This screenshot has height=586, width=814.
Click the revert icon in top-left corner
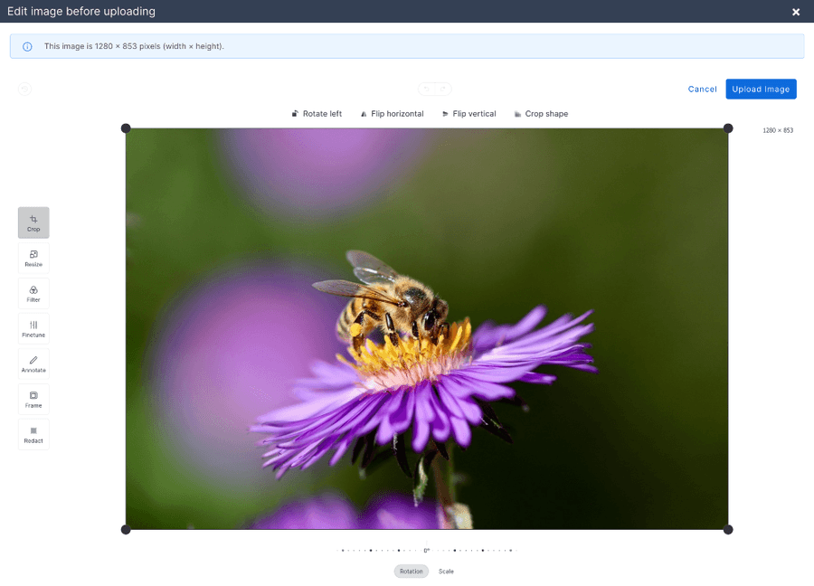click(x=24, y=89)
